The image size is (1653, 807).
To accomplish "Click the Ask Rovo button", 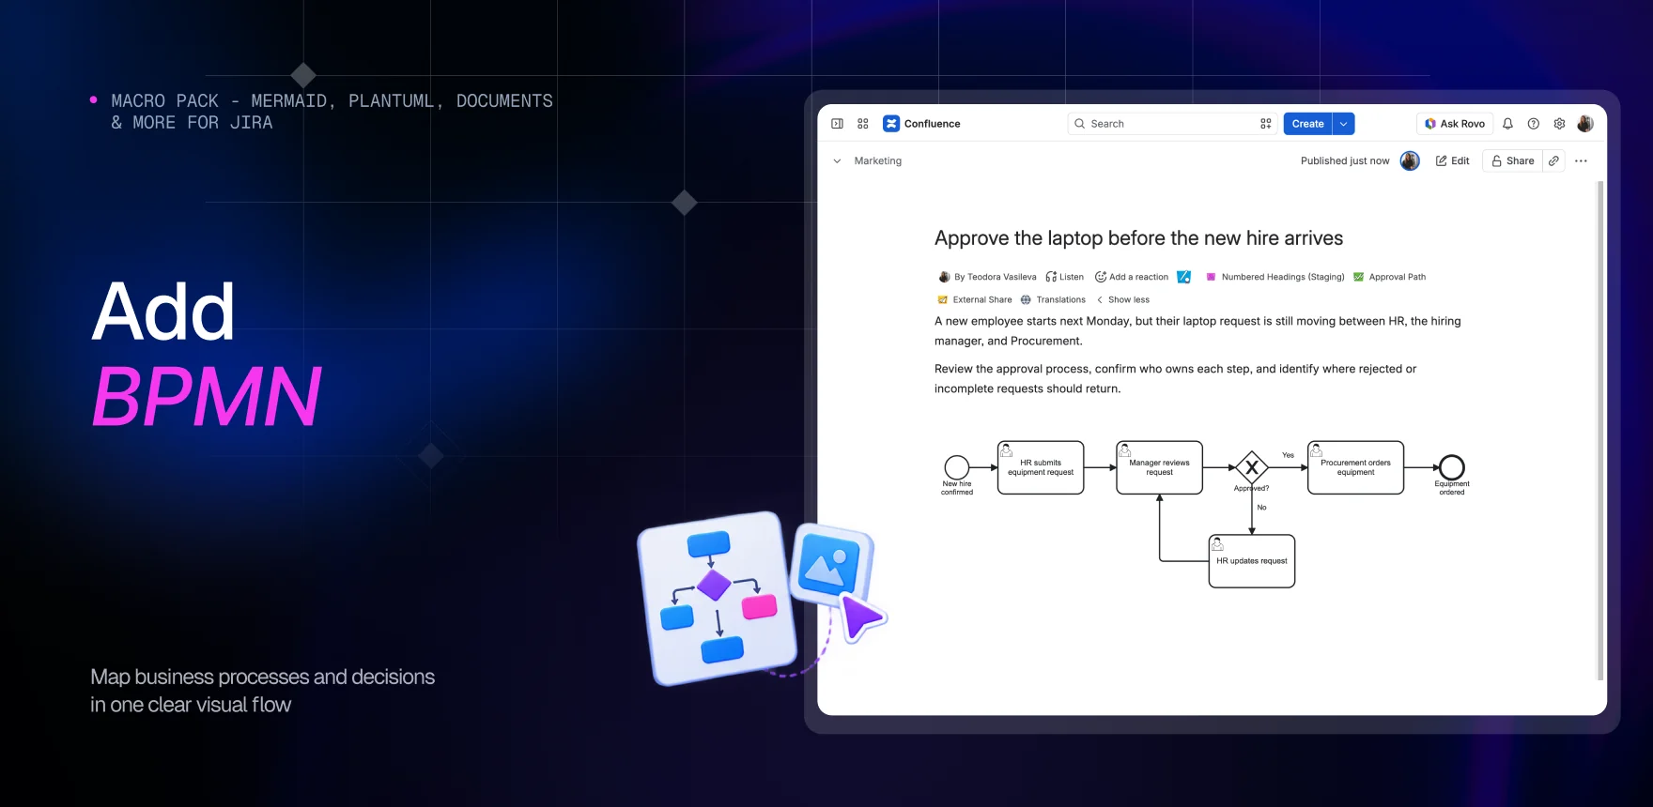I will click(x=1455, y=124).
